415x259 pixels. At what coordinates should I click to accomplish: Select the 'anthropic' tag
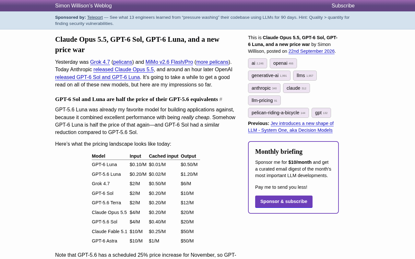264,88
